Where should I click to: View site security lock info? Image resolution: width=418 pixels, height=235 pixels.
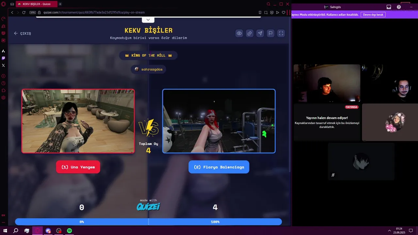point(39,12)
